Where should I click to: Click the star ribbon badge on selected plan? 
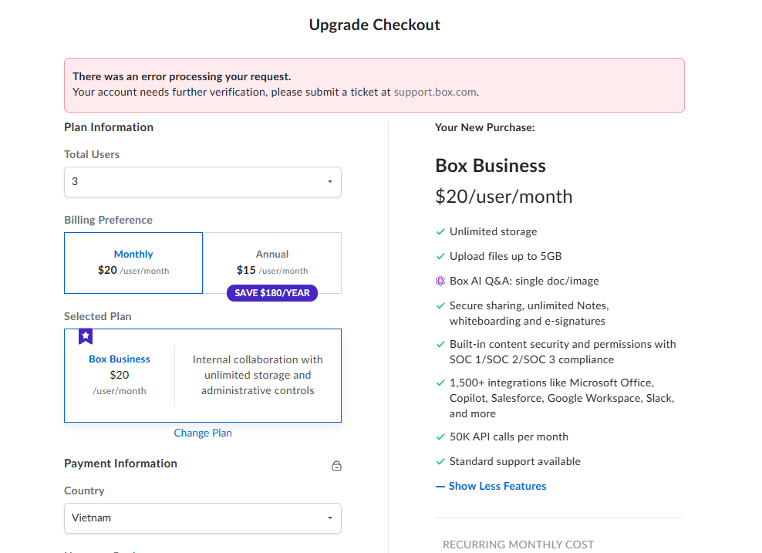(86, 336)
